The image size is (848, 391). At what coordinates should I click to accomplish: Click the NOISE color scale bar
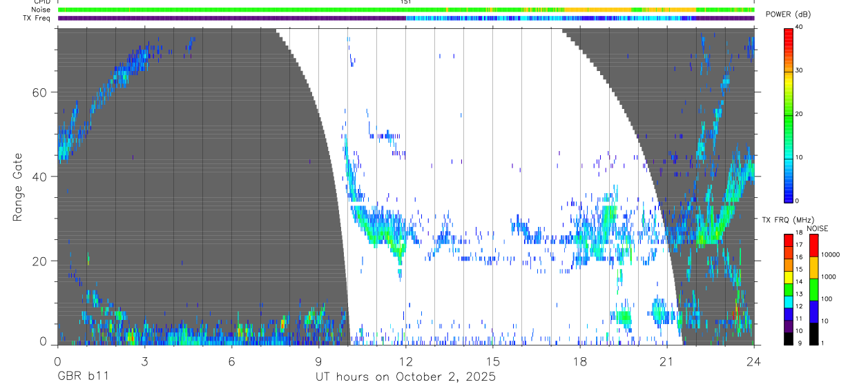coord(813,290)
